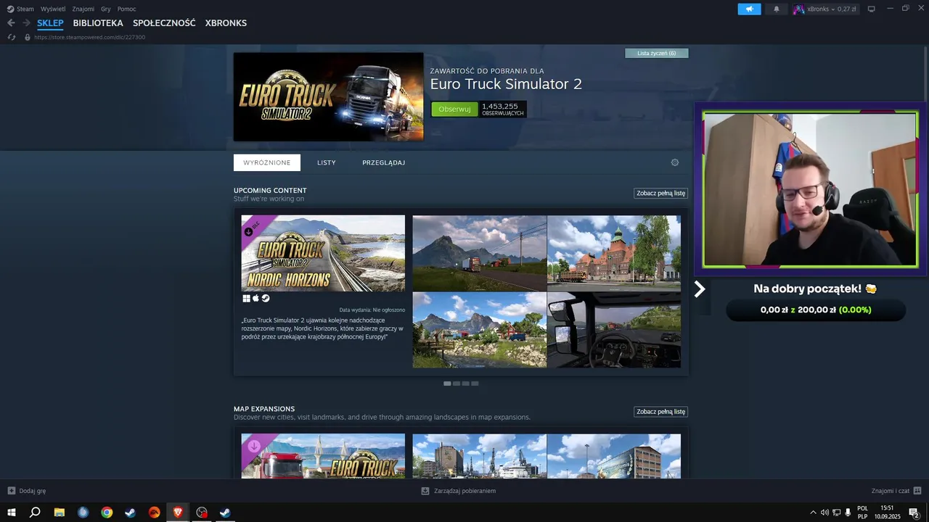
Task: Click the Euro Truck Simulator 2 title text
Action: (x=506, y=84)
